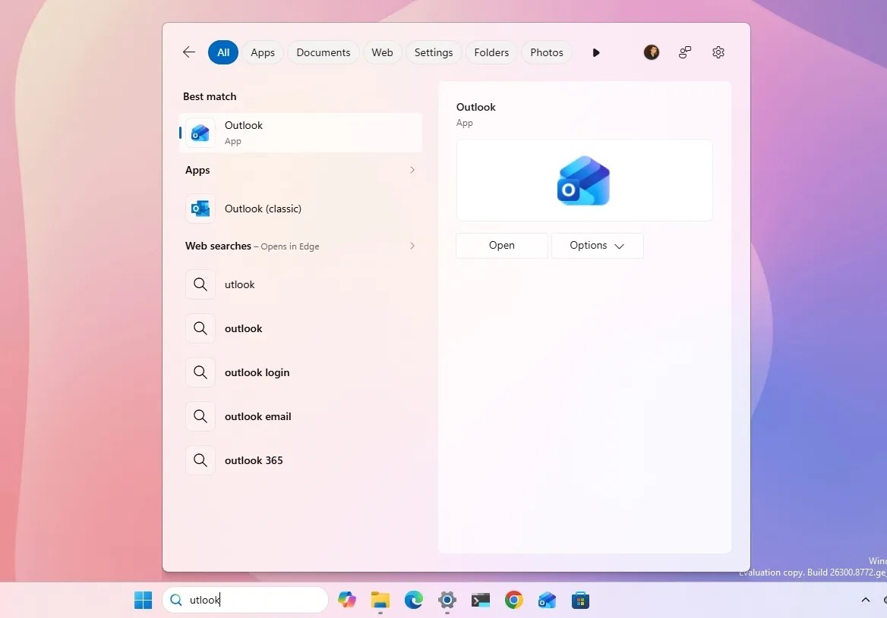The image size is (887, 618).
Task: Switch to the Apps filter tab
Action: click(263, 52)
